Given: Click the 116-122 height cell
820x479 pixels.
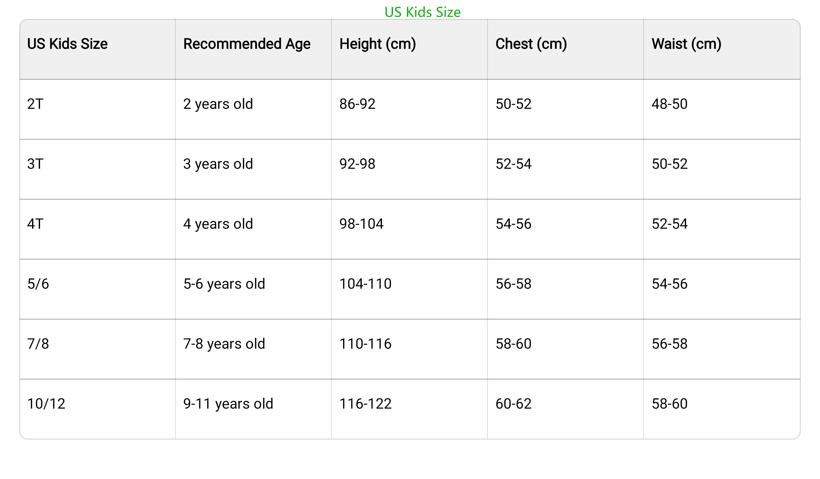Looking at the screenshot, I should 409,409.
